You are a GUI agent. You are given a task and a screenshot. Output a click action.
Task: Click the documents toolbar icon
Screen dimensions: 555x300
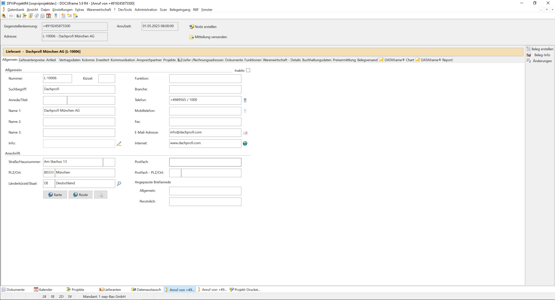pyautogui.click(x=42, y=16)
